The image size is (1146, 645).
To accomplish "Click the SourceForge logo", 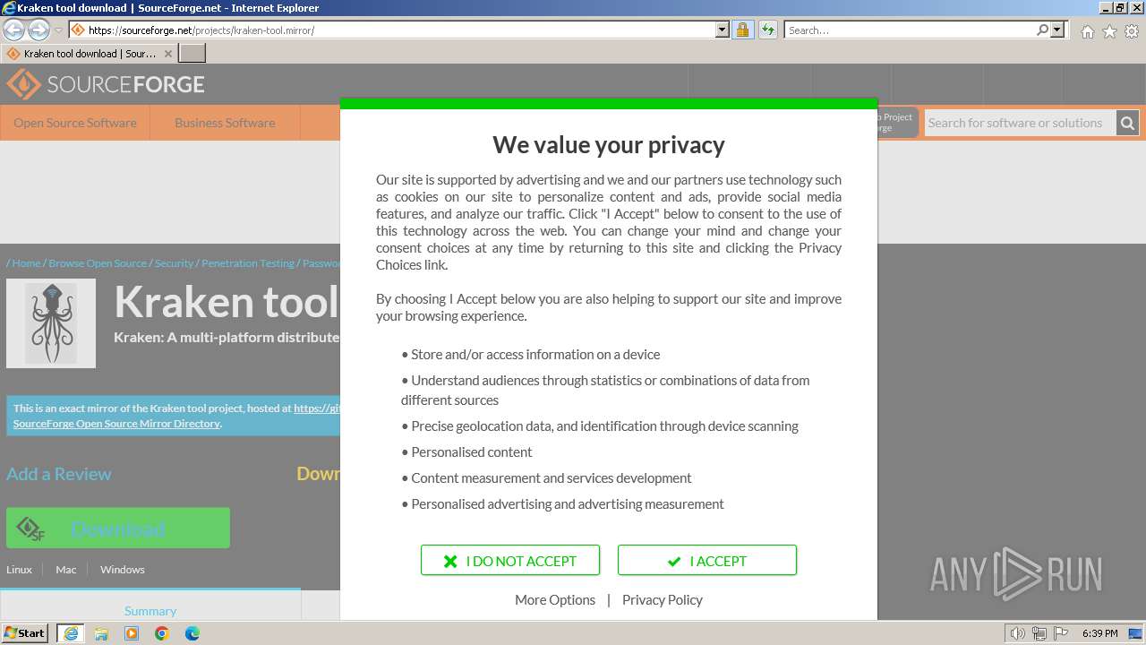I will (x=106, y=84).
